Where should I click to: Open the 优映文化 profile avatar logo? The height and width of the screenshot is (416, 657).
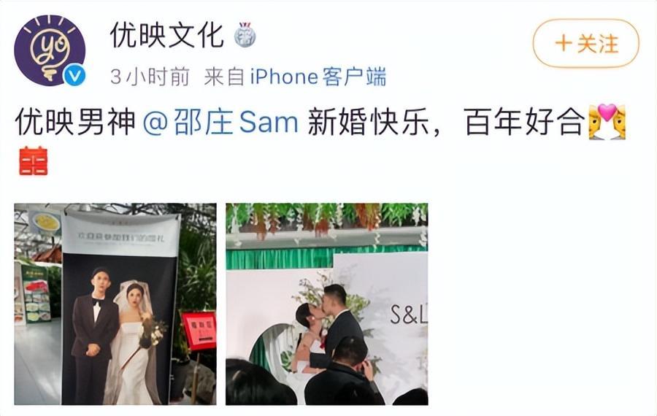pos(50,50)
